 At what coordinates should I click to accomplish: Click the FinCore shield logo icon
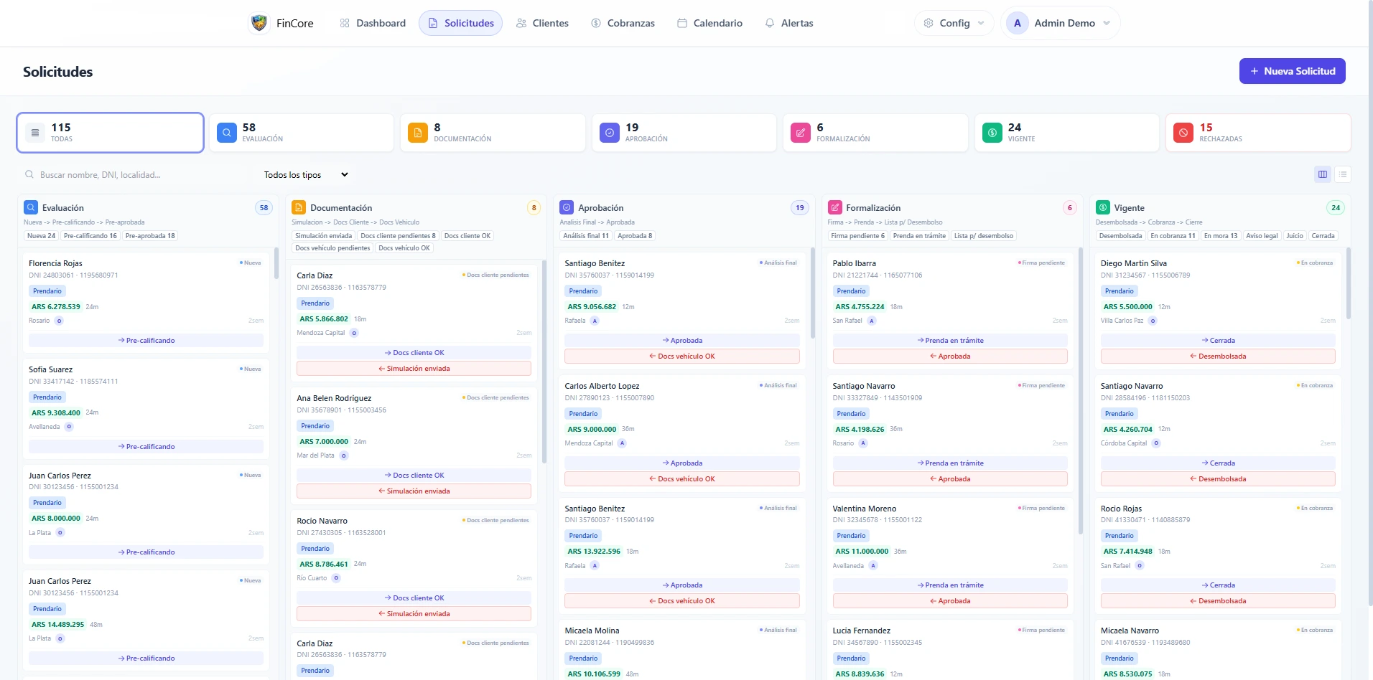[x=259, y=23]
